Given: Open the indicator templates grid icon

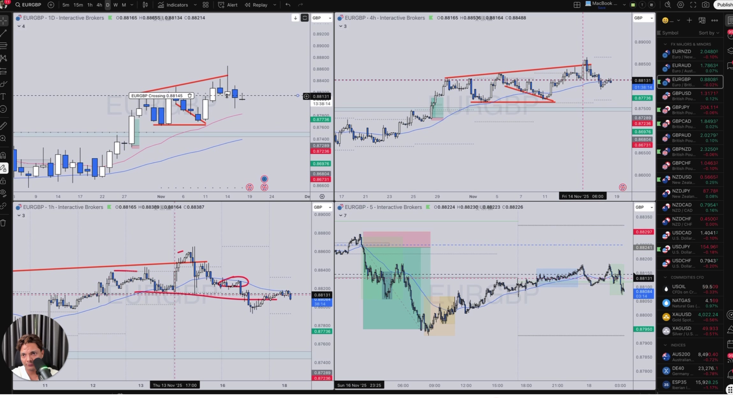Looking at the screenshot, I should 206,5.
